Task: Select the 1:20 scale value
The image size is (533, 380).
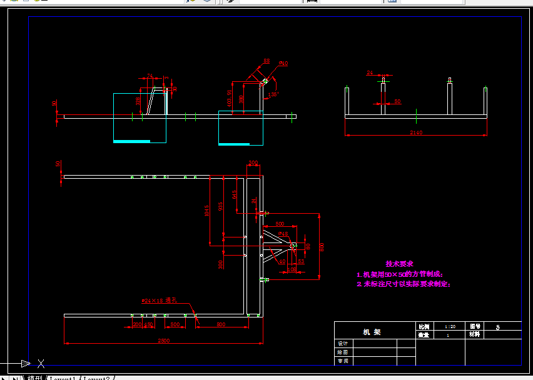Action: click(x=450, y=326)
